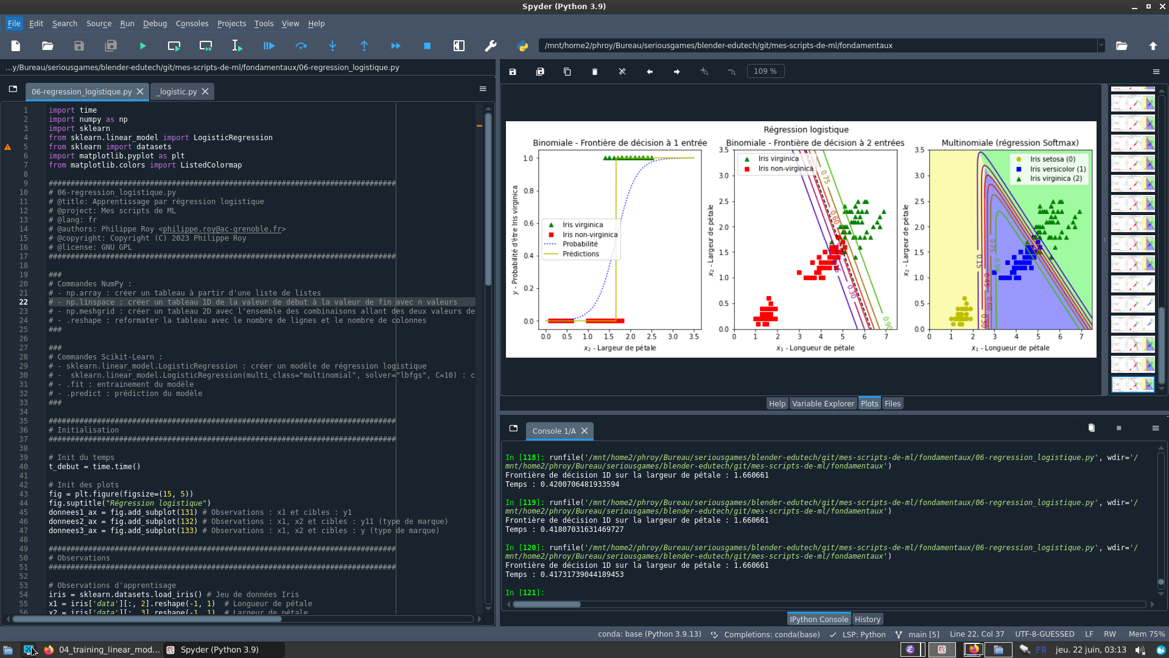Viewport: 1169px width, 658px height.
Task: Select the highlighted bottom plot thumbnail
Action: pos(1133,384)
